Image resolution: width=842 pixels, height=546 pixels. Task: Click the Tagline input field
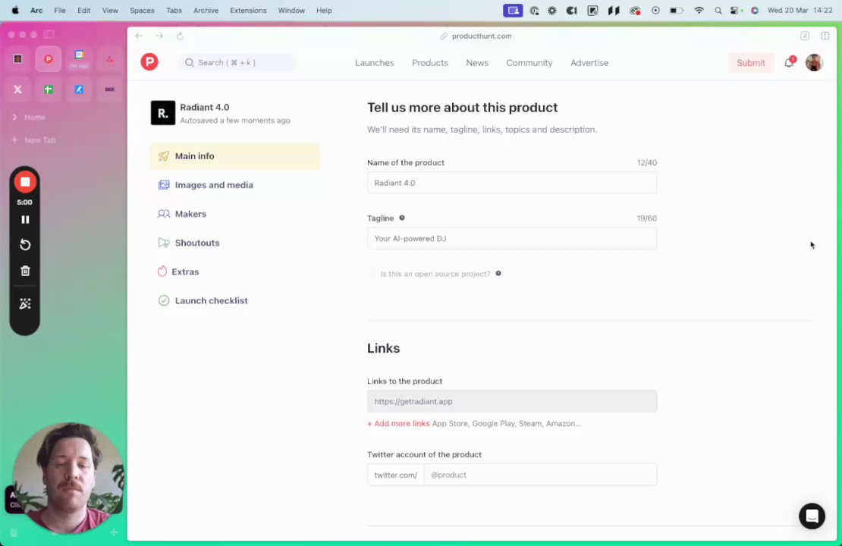[x=512, y=239]
